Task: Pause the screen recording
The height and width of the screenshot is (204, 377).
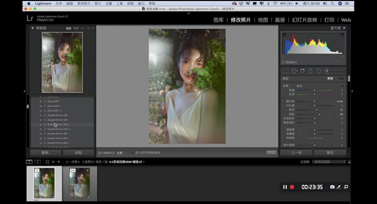Action: pyautogui.click(x=285, y=187)
